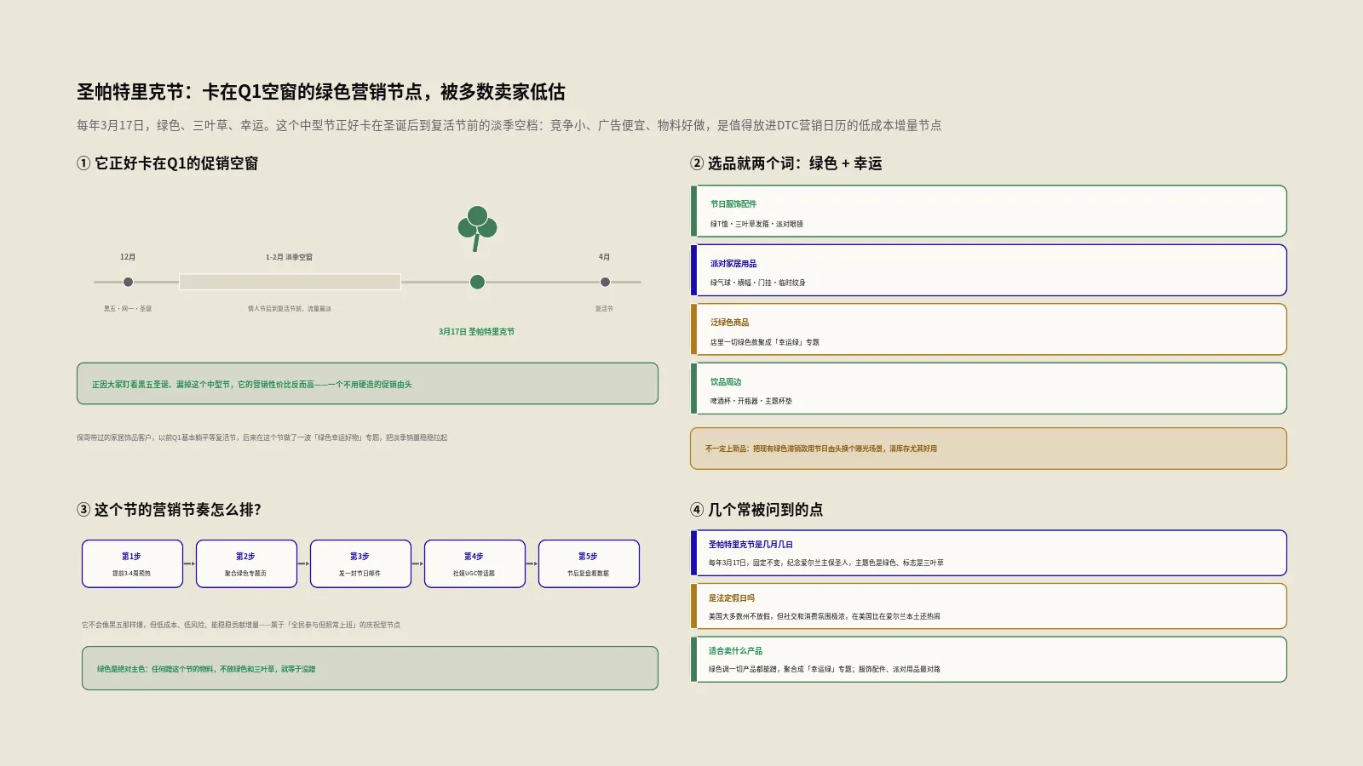The image size is (1363, 766).
Task: Click the 4月 dot on the timeline
Action: tap(605, 282)
